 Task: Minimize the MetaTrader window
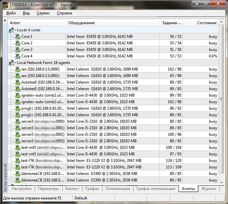[197, 4]
